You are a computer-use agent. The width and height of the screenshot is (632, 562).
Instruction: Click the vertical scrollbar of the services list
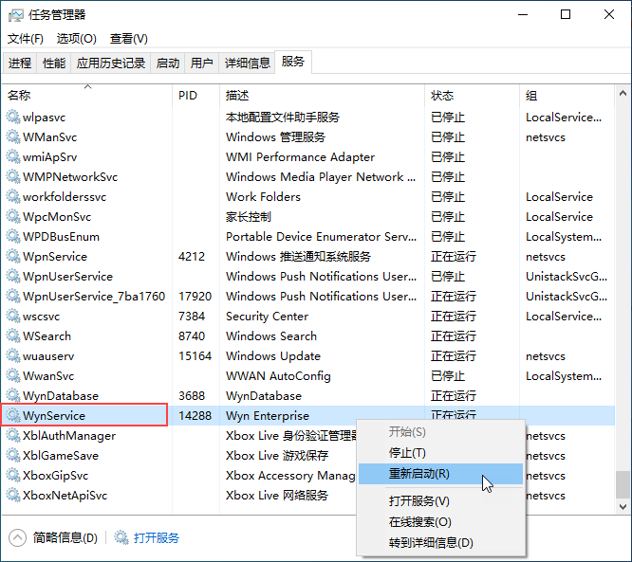623,284
